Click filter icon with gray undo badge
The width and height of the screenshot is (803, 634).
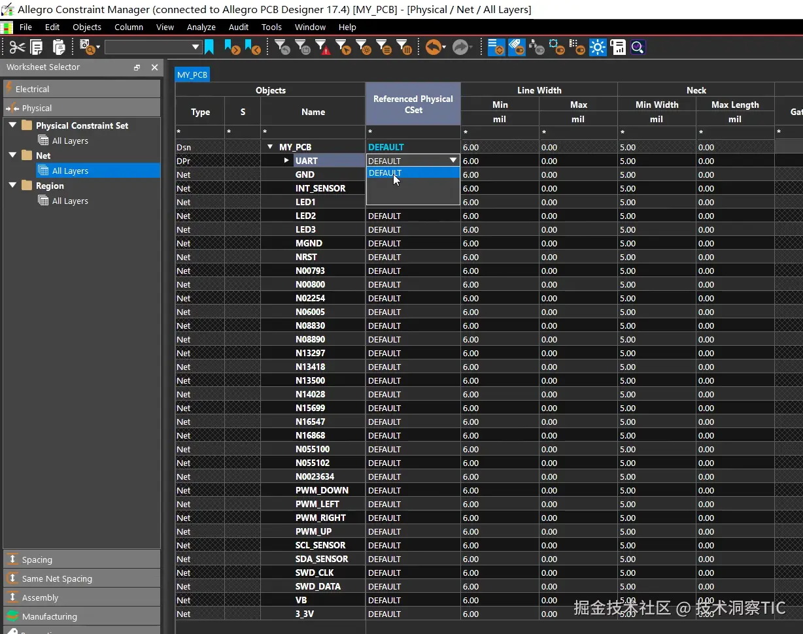(282, 47)
